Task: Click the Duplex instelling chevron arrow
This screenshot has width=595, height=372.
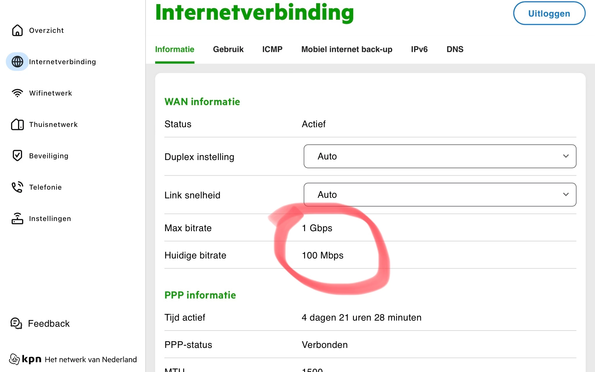Action: tap(566, 156)
